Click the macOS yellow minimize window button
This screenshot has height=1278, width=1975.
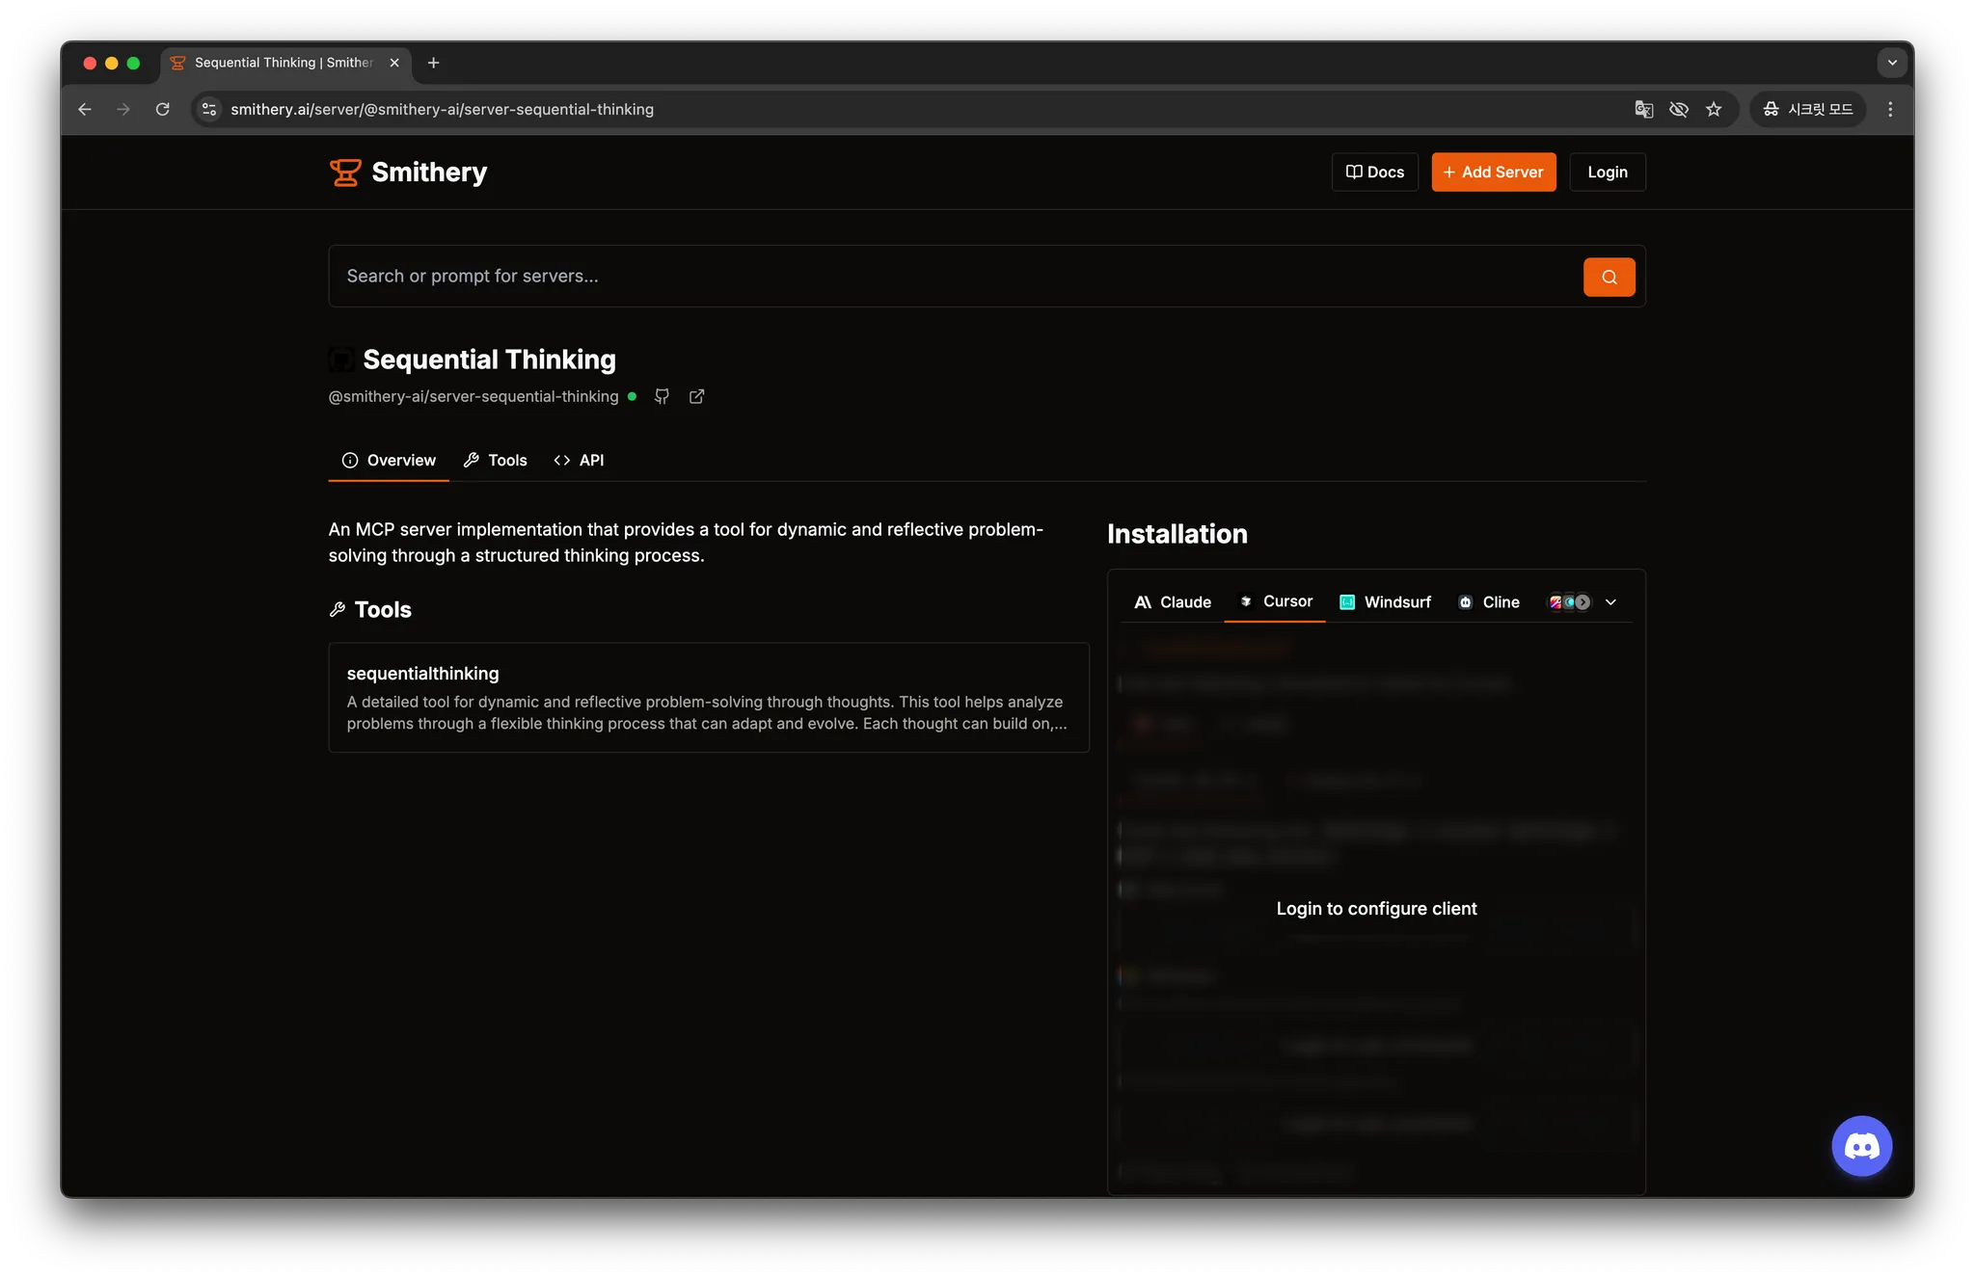pos(112,63)
